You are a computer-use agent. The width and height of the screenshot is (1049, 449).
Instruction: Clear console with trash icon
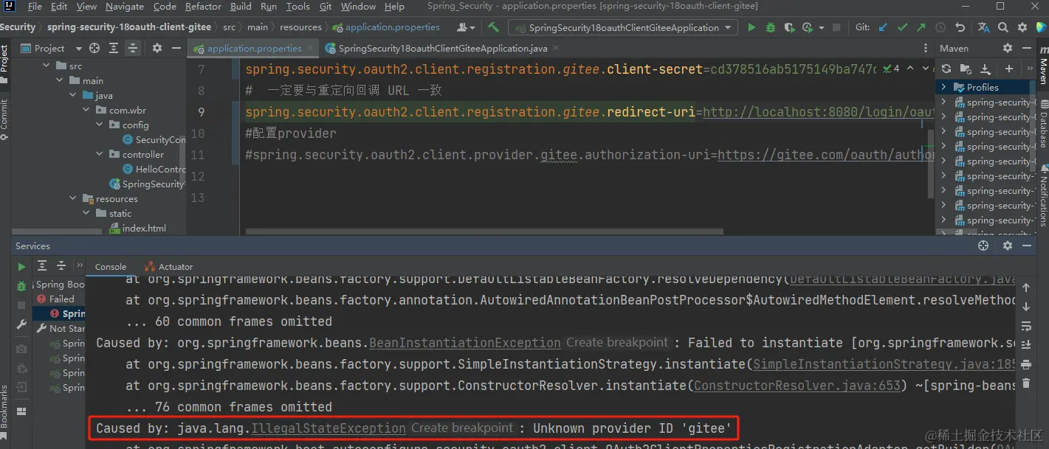1025,383
